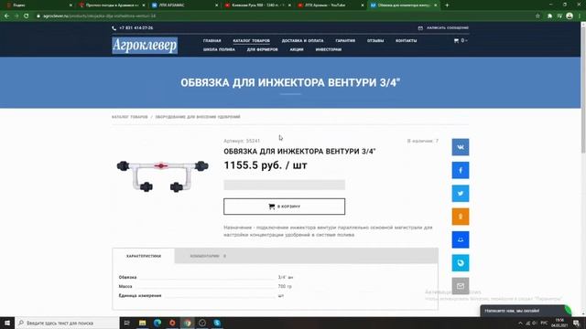Open the Chrome profile avatar
The height and width of the screenshot is (329, 586).
[570, 16]
